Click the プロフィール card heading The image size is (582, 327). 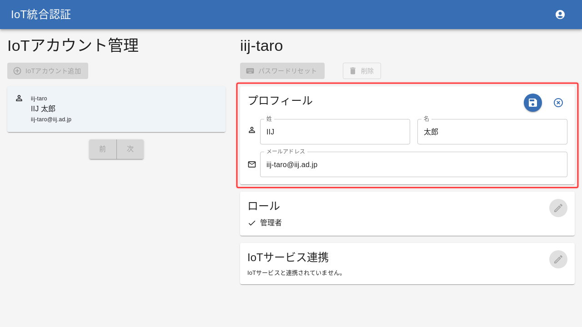point(280,100)
